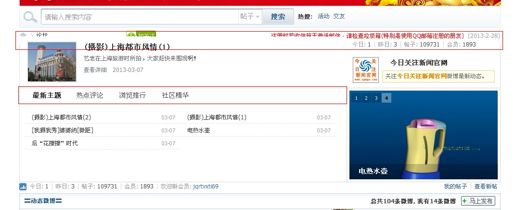
Task: Open featured title (摄影)上海都市风情(1)
Action: [127, 47]
